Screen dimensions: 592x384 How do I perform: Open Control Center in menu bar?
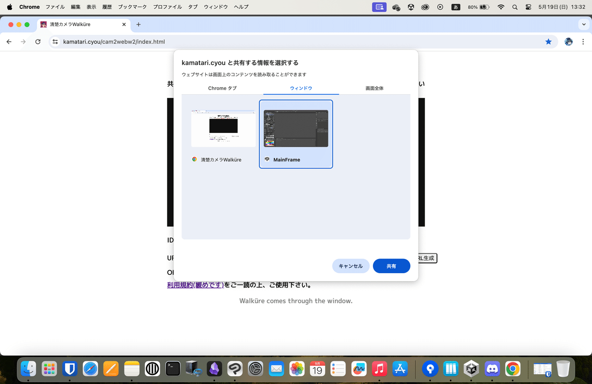pos(528,7)
